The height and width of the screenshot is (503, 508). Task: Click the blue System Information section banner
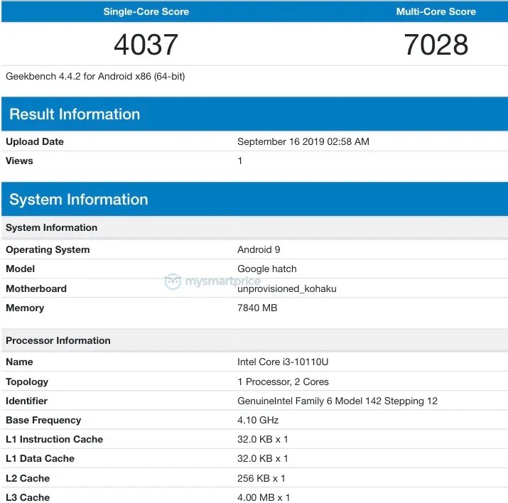(254, 199)
